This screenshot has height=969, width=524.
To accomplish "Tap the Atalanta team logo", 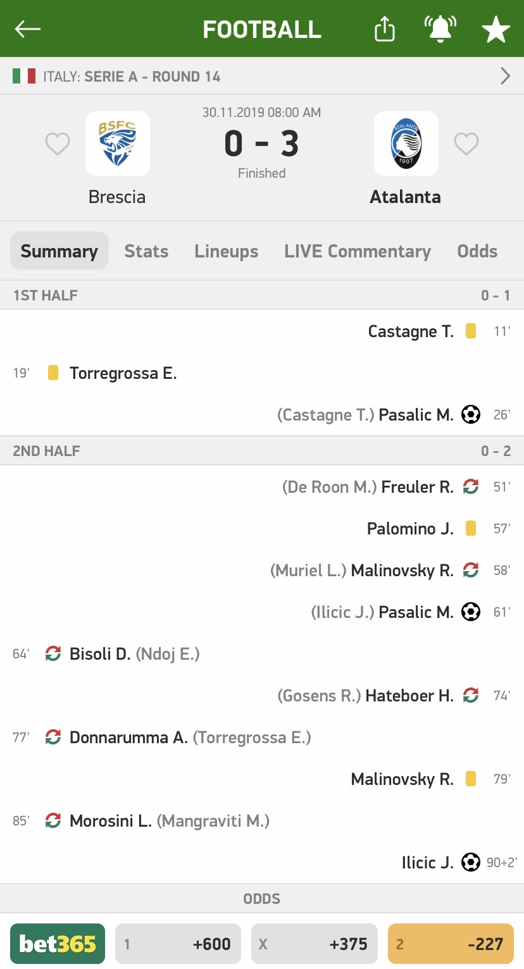I will [406, 144].
